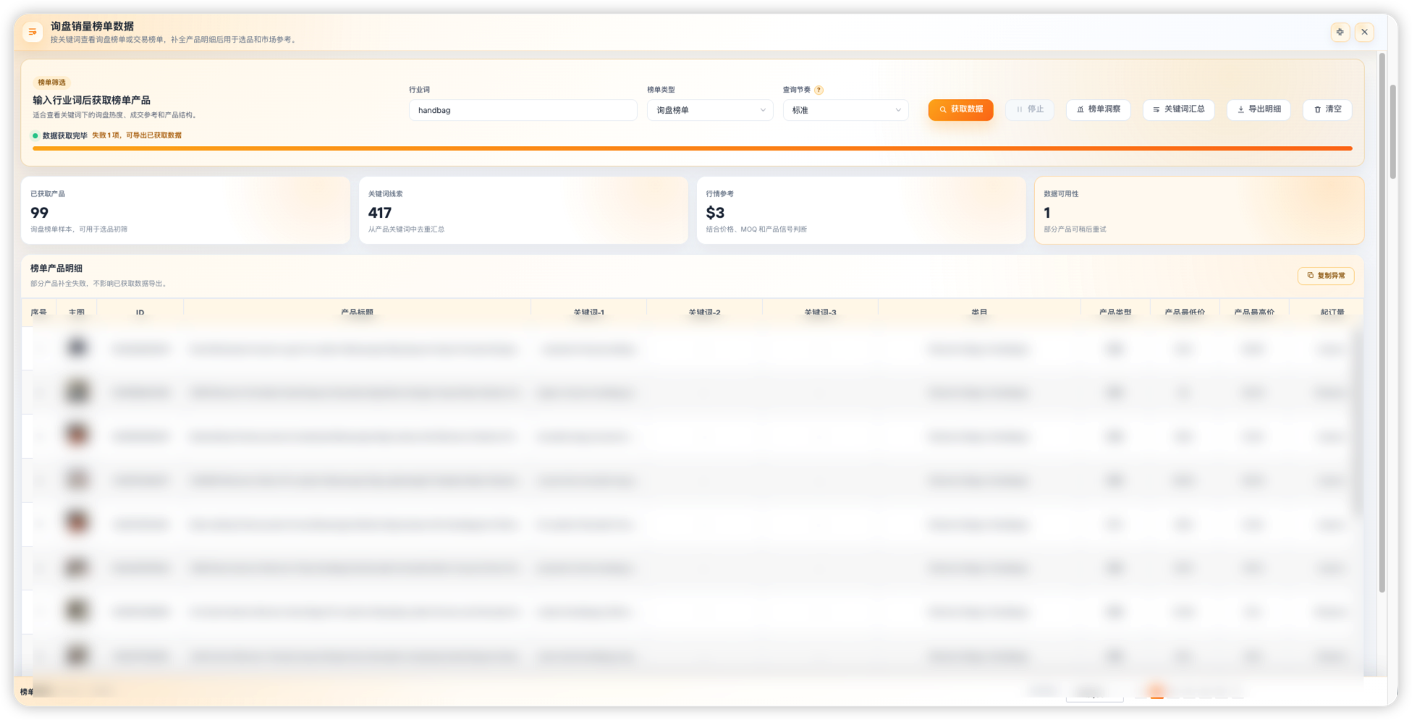Close the 询盘销量榜单数据 window
The image size is (1412, 720).
click(1364, 32)
